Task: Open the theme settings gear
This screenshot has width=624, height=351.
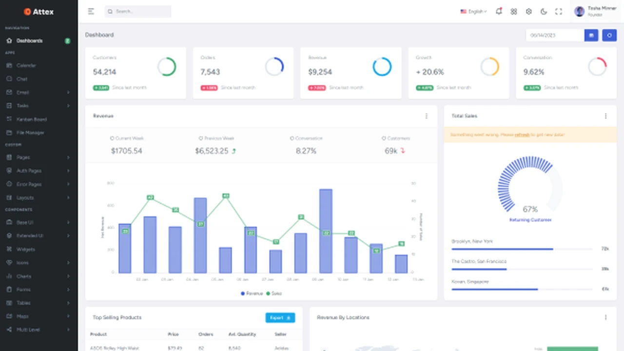Action: (x=529, y=11)
